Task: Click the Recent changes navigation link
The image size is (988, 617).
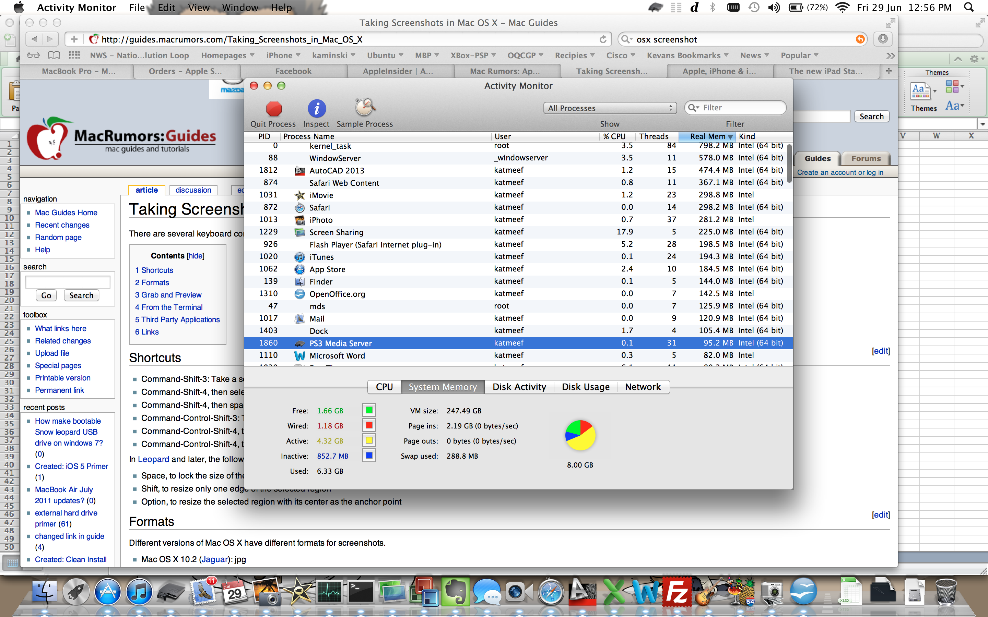Action: [62, 225]
